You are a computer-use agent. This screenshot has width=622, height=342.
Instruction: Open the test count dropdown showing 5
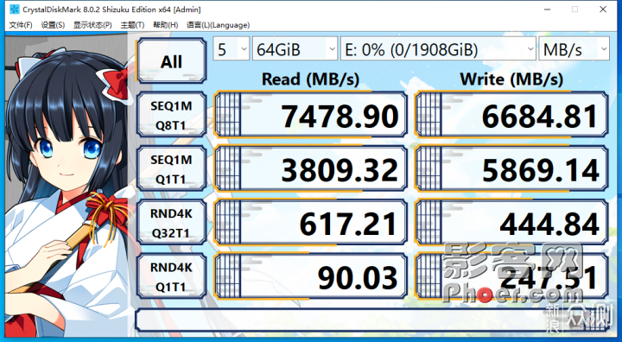click(232, 49)
